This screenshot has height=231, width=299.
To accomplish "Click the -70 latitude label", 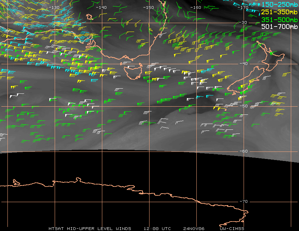I will (x=243, y=201).
